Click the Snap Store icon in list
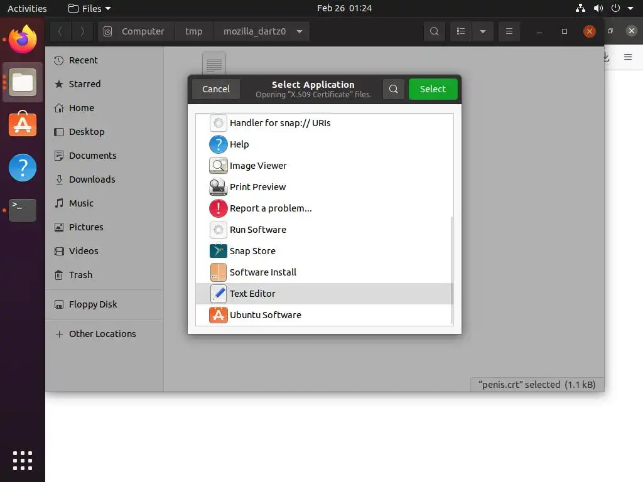The width and height of the screenshot is (643, 482). [218, 251]
